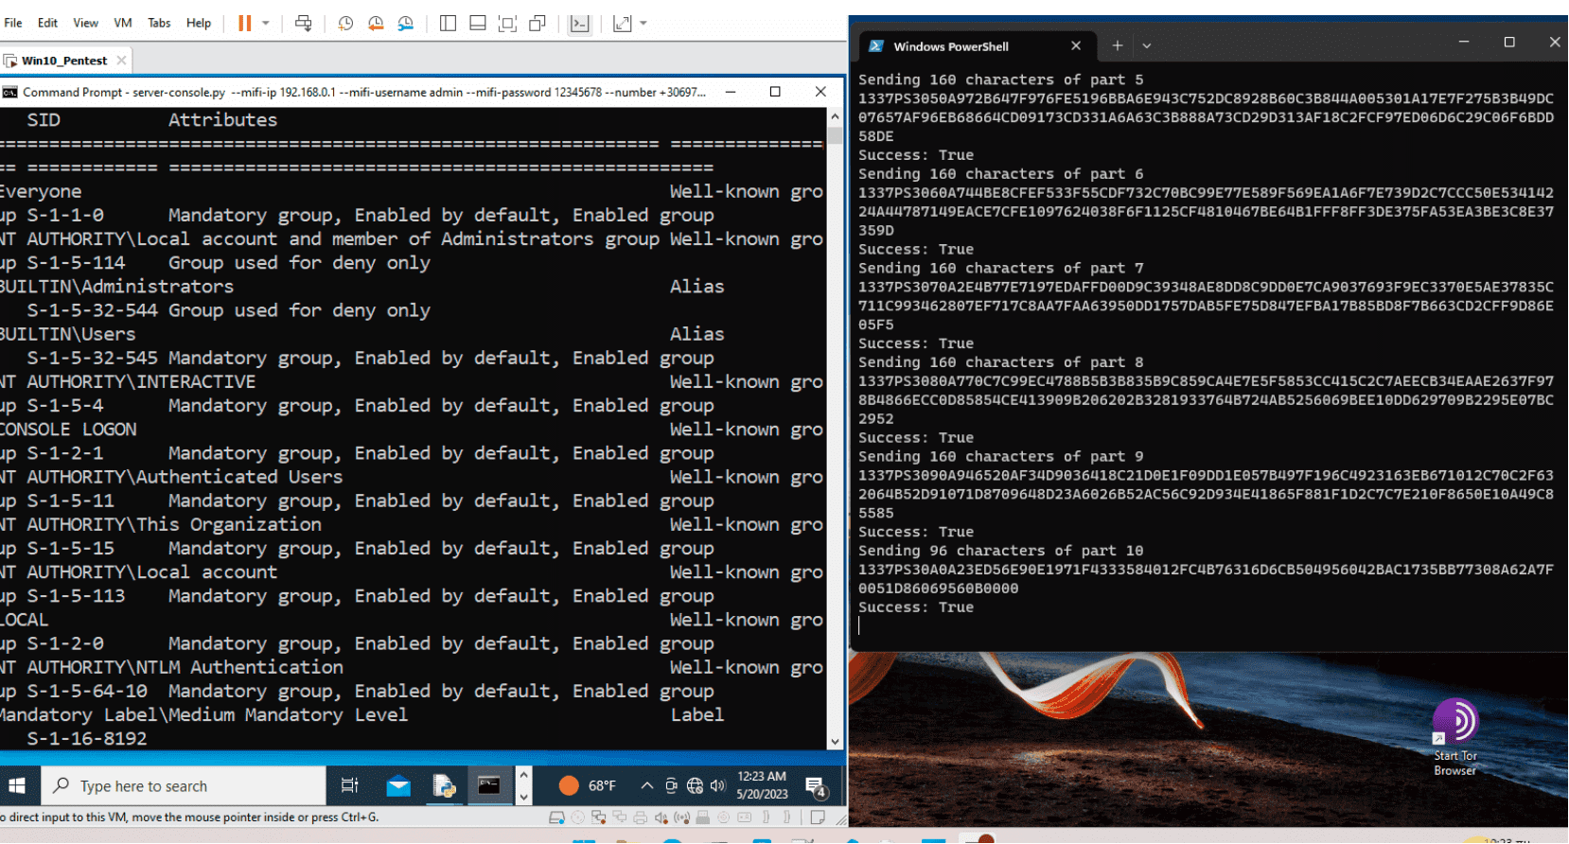1569x844 pixels.
Task: Click the Type here to search box
Action: coord(184,785)
